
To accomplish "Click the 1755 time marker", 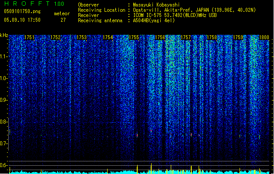I will 134,37.
